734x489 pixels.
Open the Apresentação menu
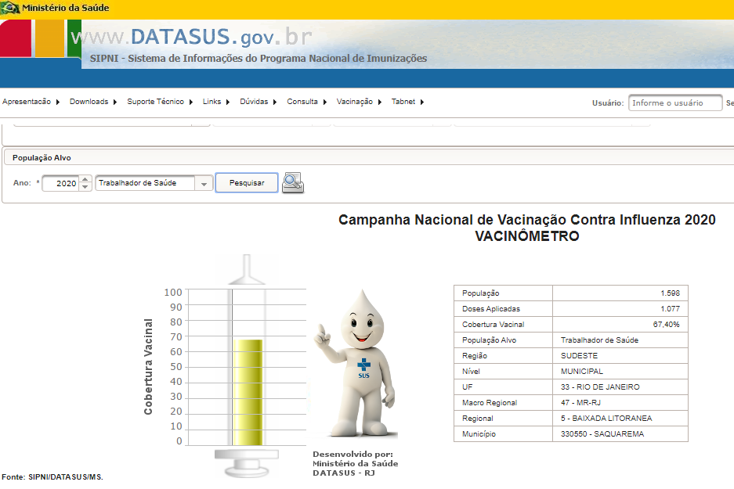[x=31, y=102]
